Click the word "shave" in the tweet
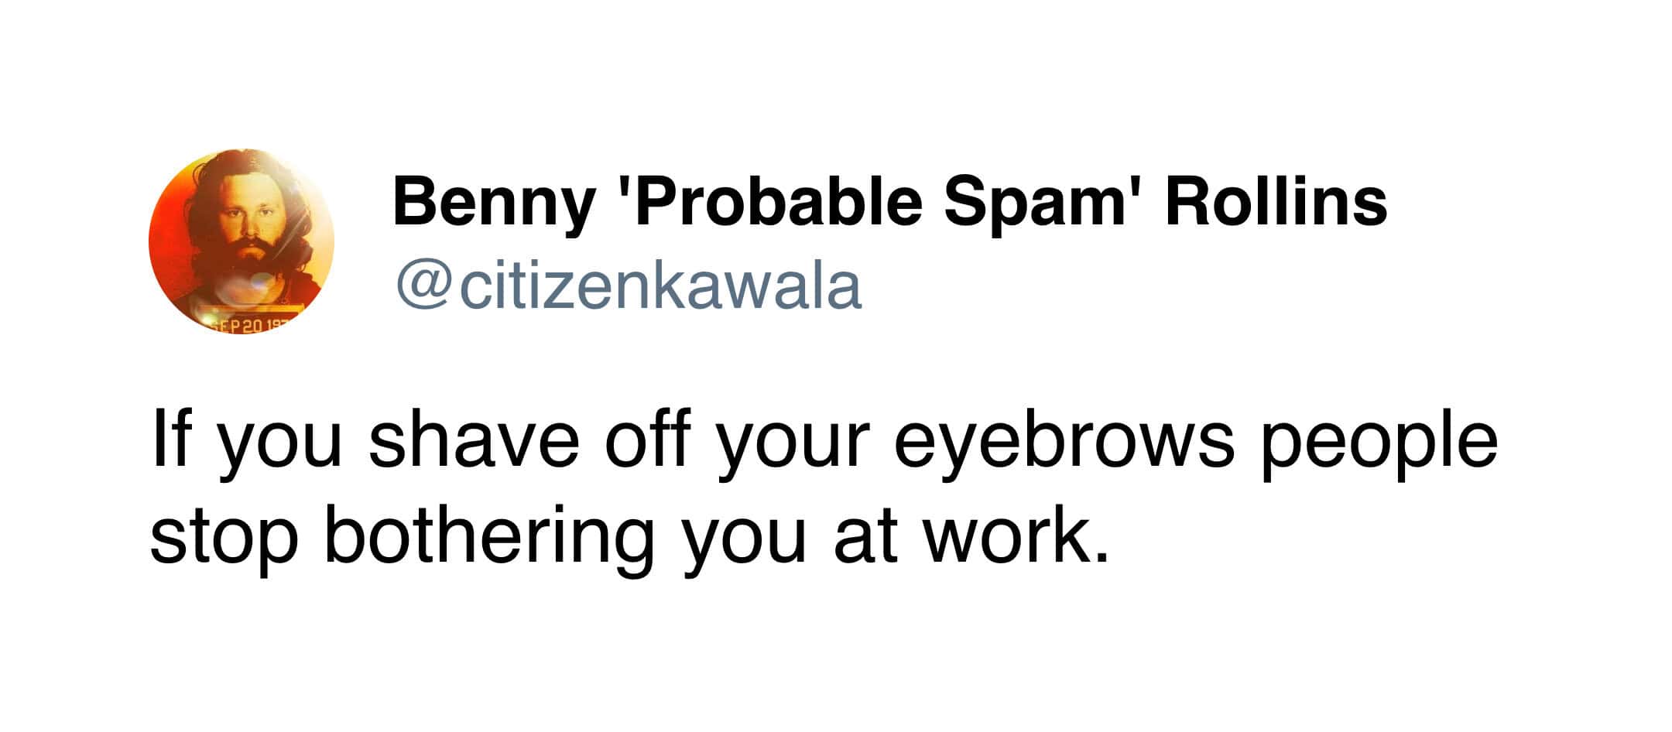Screen dimensions: 1672x732 point(474,443)
